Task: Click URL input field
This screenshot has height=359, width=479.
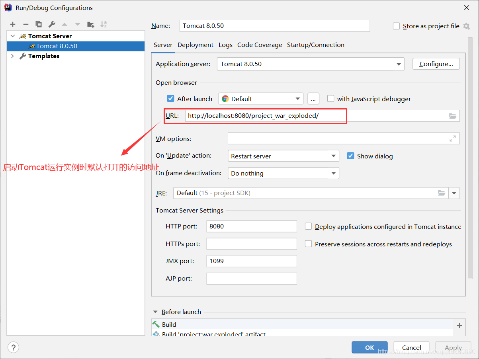Action: pos(322,116)
